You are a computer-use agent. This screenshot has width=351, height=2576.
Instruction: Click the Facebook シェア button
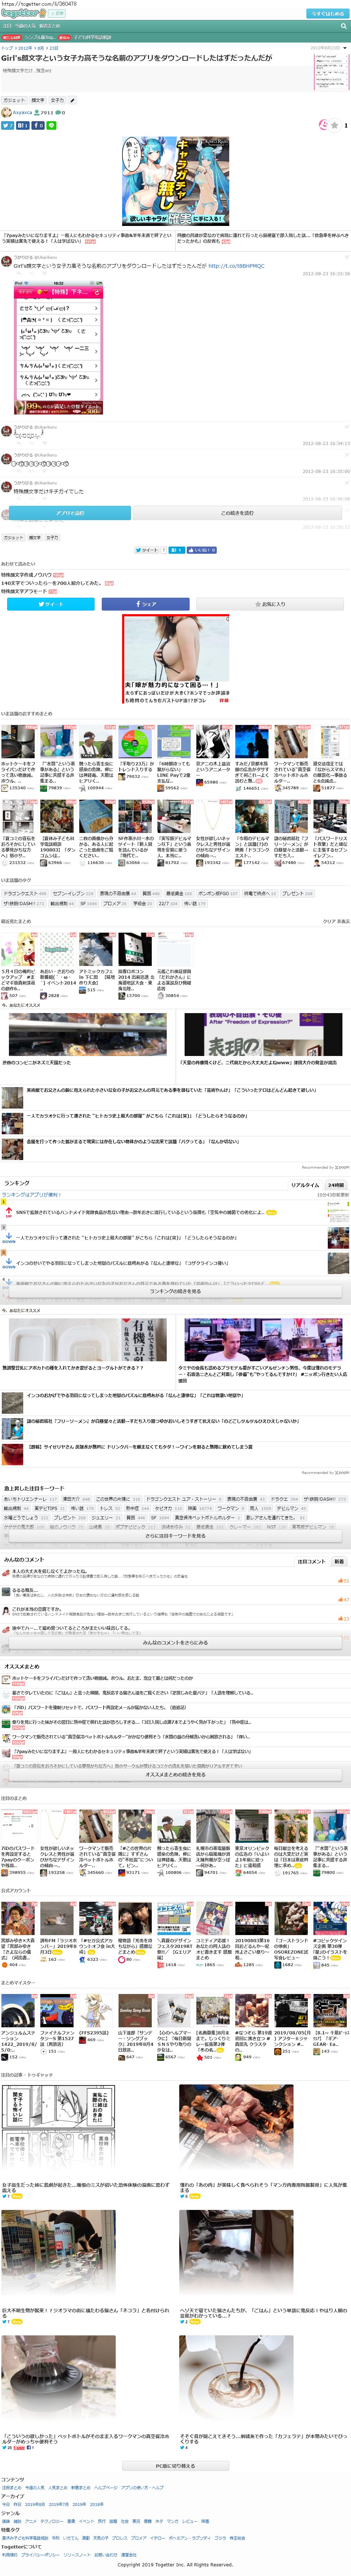146,604
